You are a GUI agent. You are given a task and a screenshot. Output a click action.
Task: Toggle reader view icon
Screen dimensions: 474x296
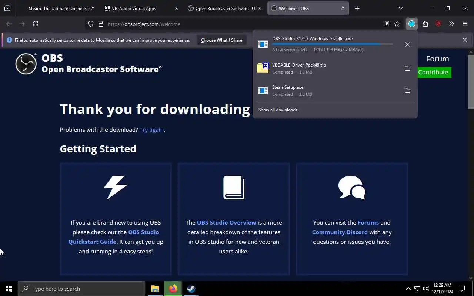[x=387, y=24]
